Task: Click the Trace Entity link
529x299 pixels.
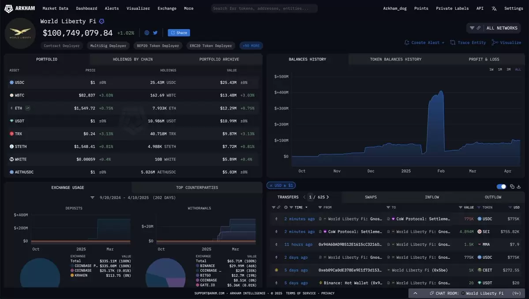Action: click(468, 42)
